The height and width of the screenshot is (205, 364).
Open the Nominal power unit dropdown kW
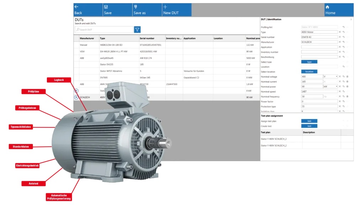330,86
